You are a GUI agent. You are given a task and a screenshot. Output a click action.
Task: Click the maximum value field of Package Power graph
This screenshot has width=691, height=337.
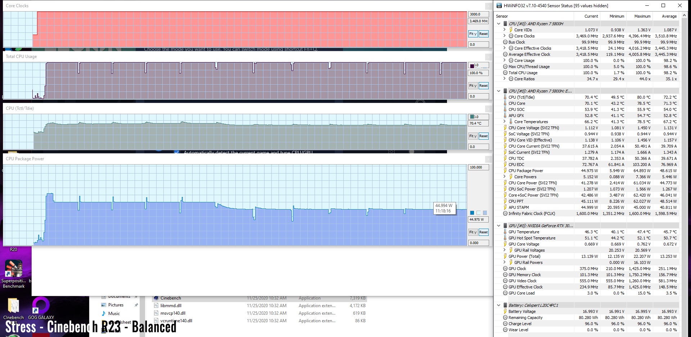coord(478,167)
